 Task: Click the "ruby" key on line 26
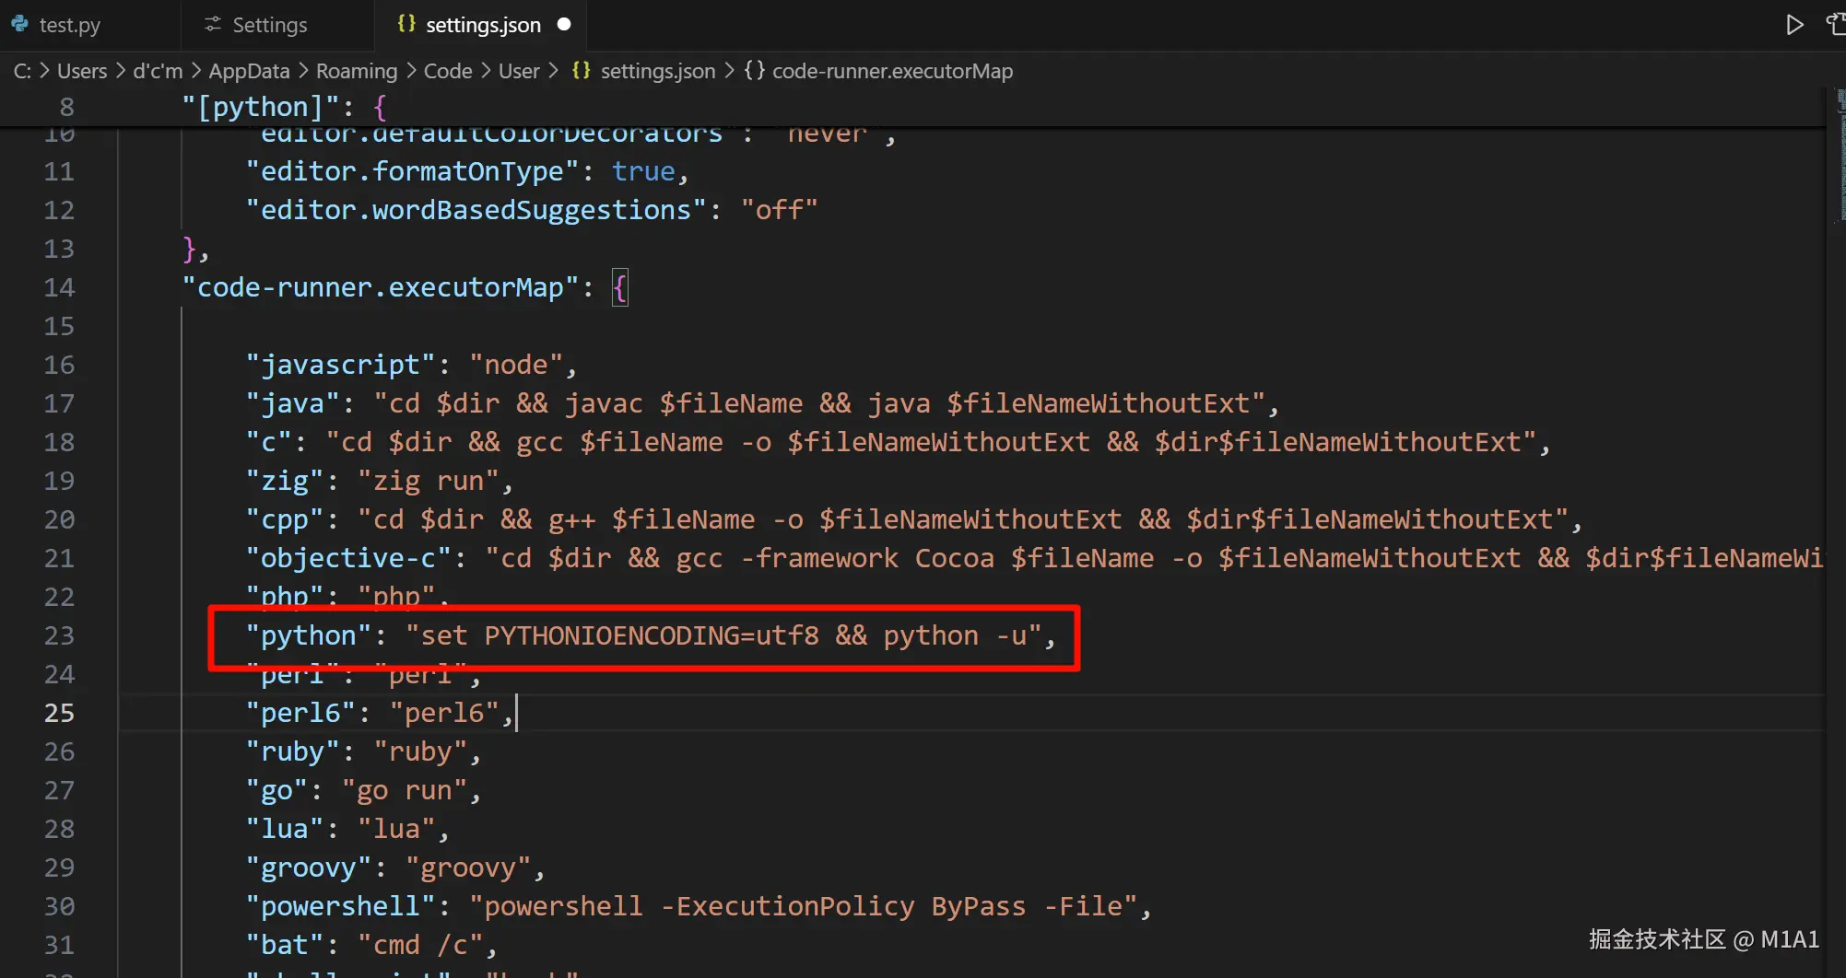(293, 751)
